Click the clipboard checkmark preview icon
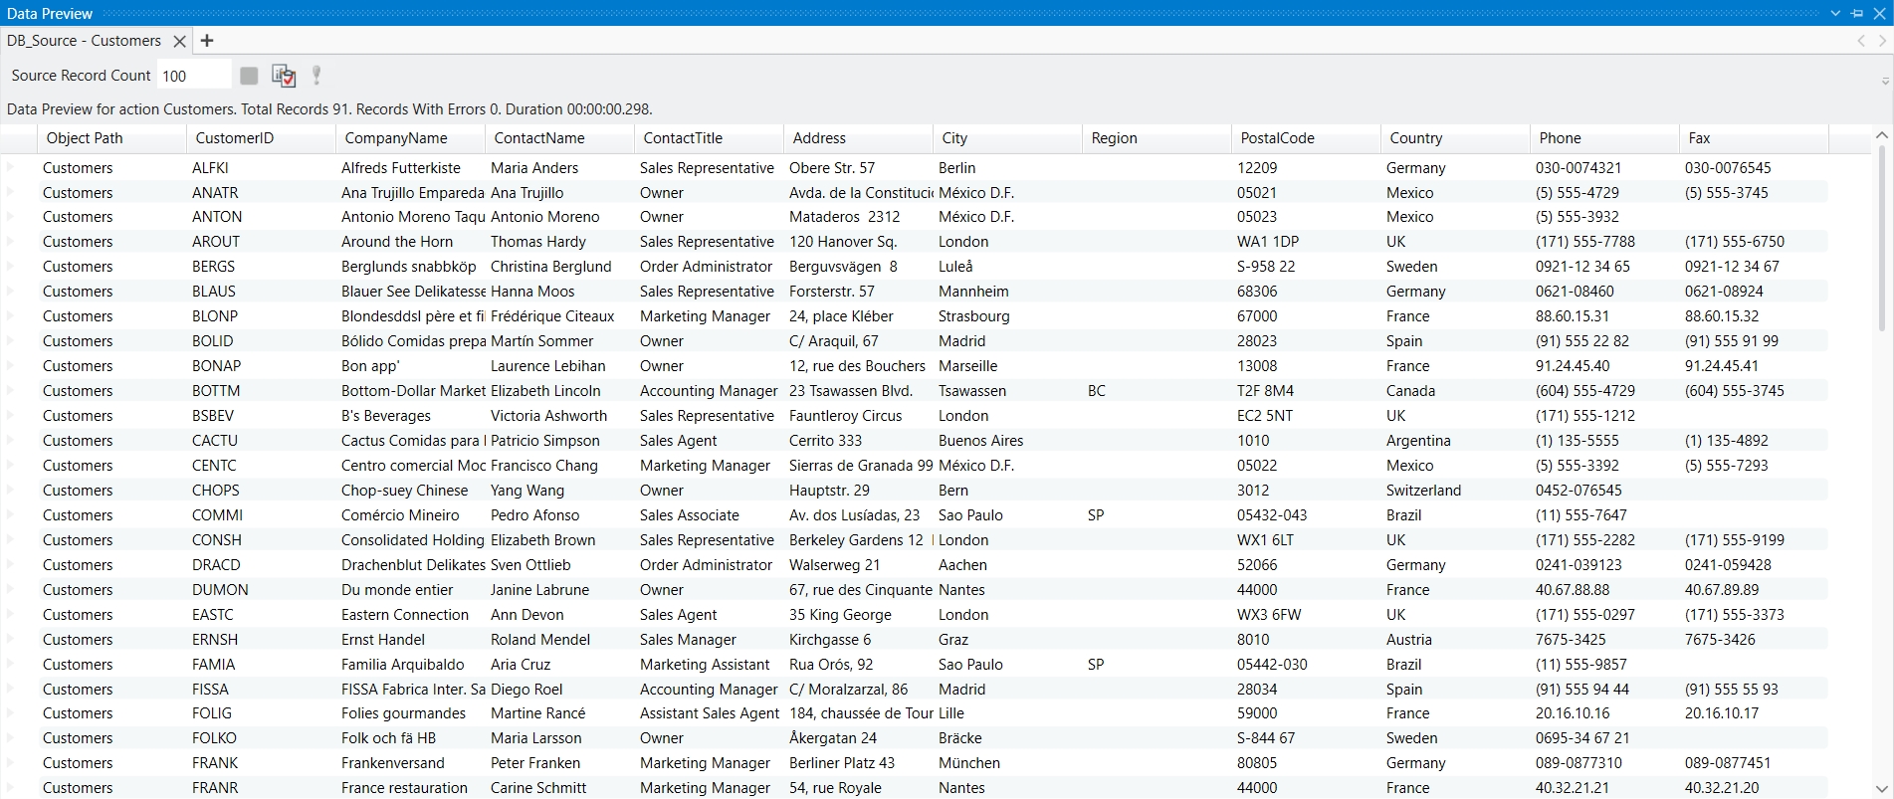 pos(284,76)
